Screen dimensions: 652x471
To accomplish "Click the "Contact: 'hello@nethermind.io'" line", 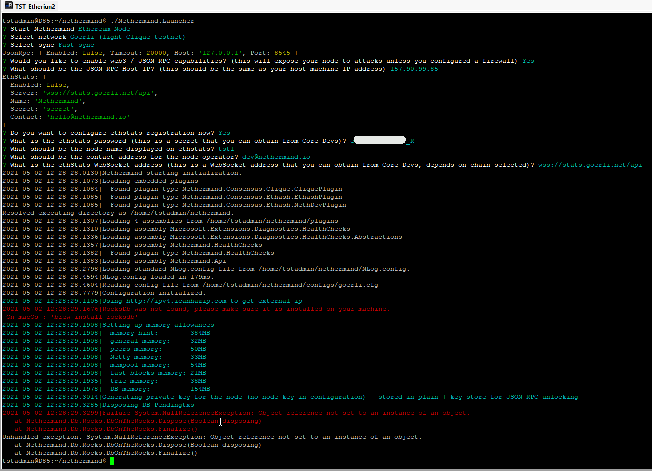I will [x=70, y=117].
